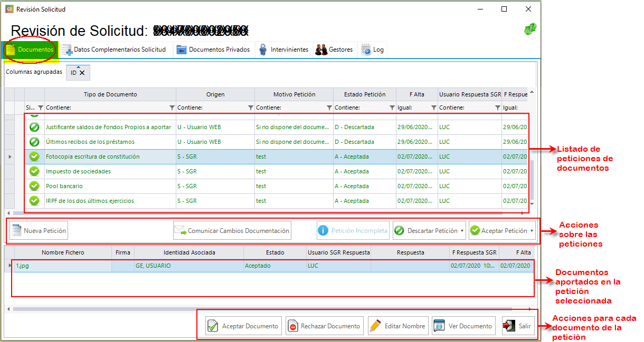The width and height of the screenshot is (644, 342).
Task: Open filter dropdown for Usuario Respuesta SGR
Action: pos(497,108)
